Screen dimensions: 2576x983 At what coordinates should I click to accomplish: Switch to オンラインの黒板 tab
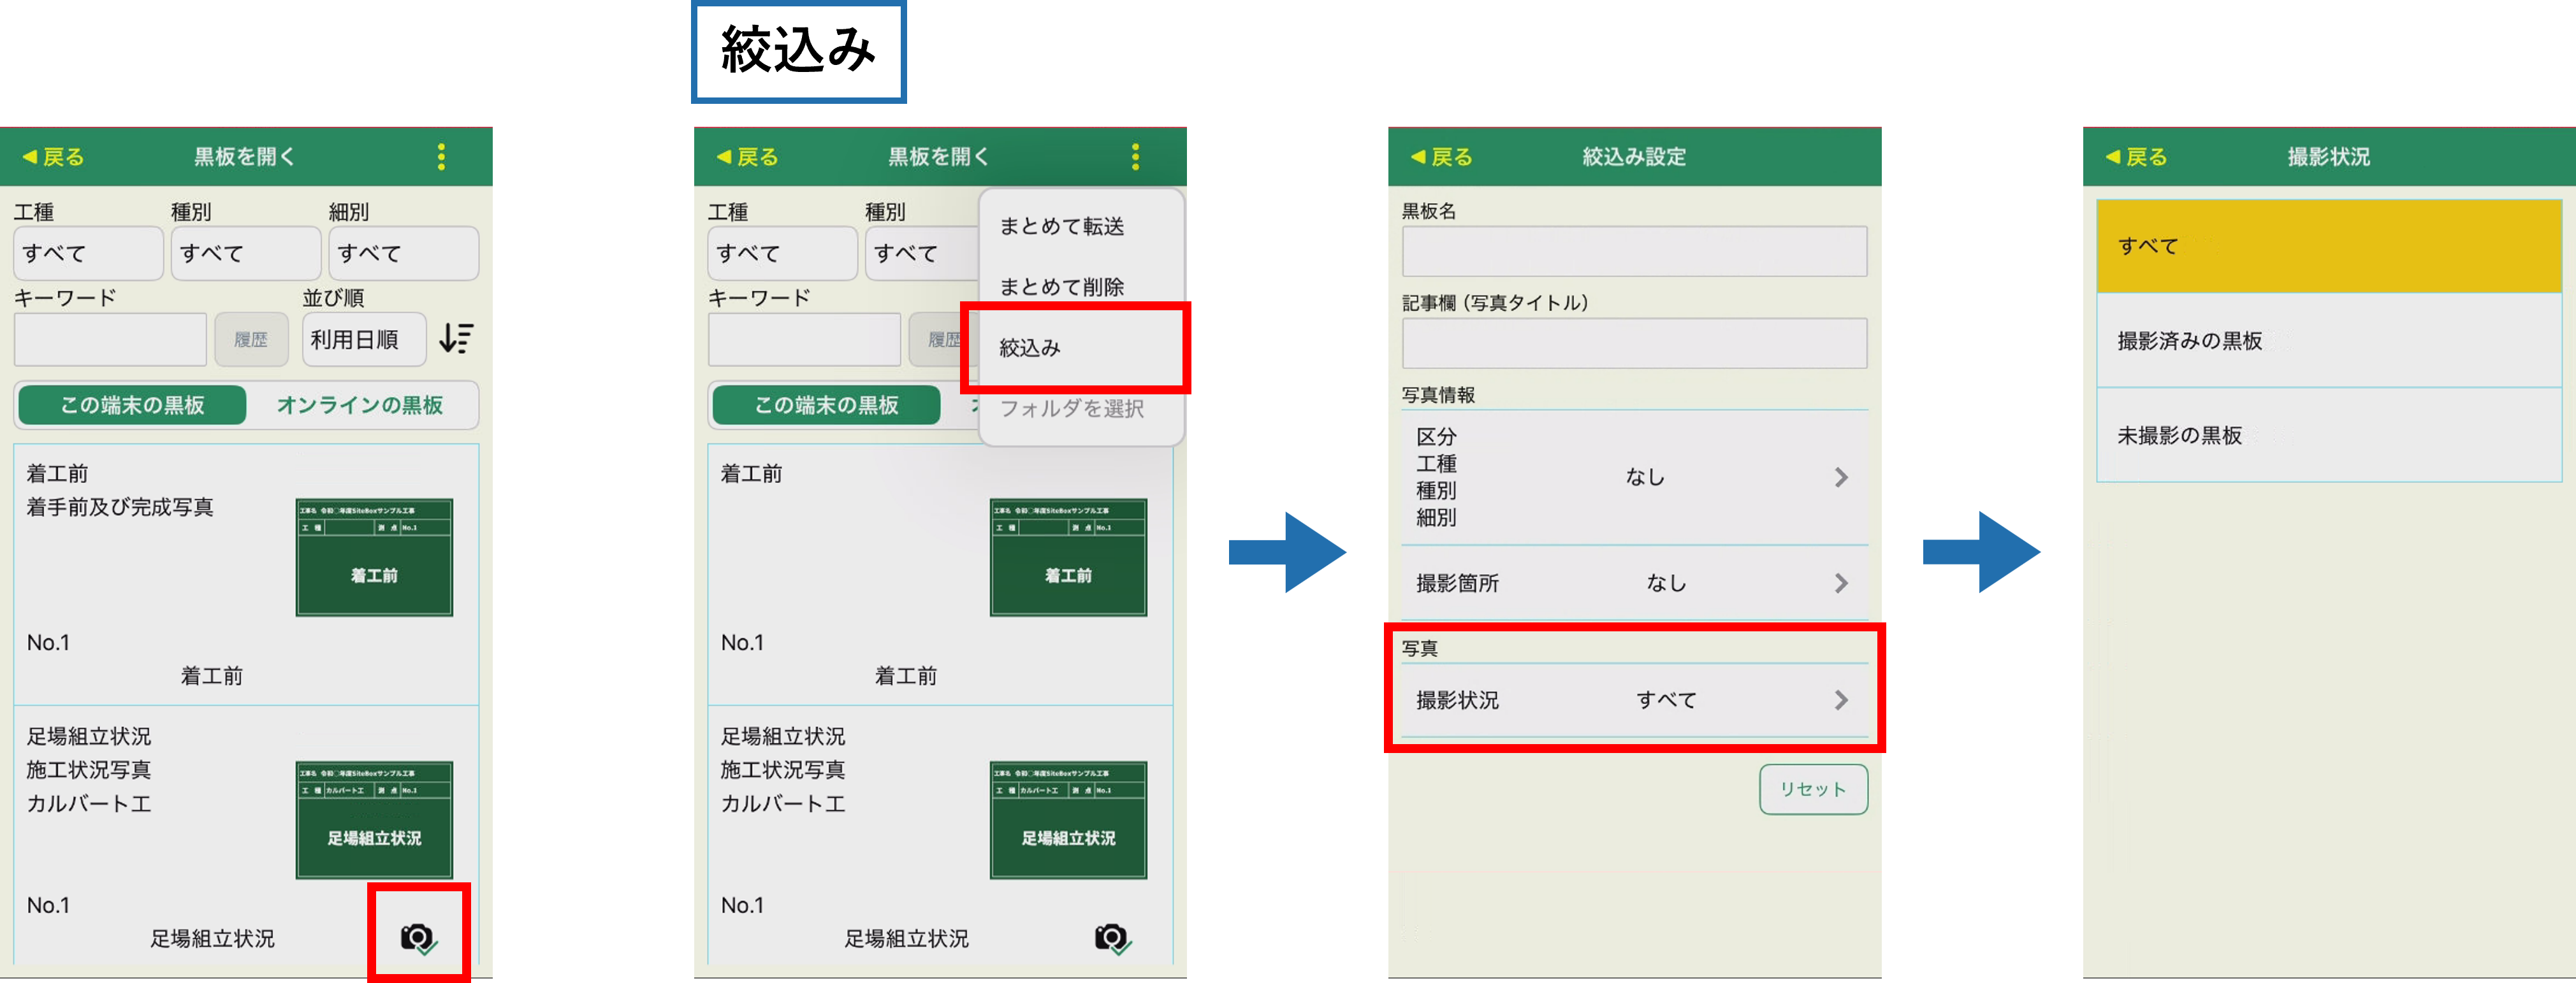360,405
